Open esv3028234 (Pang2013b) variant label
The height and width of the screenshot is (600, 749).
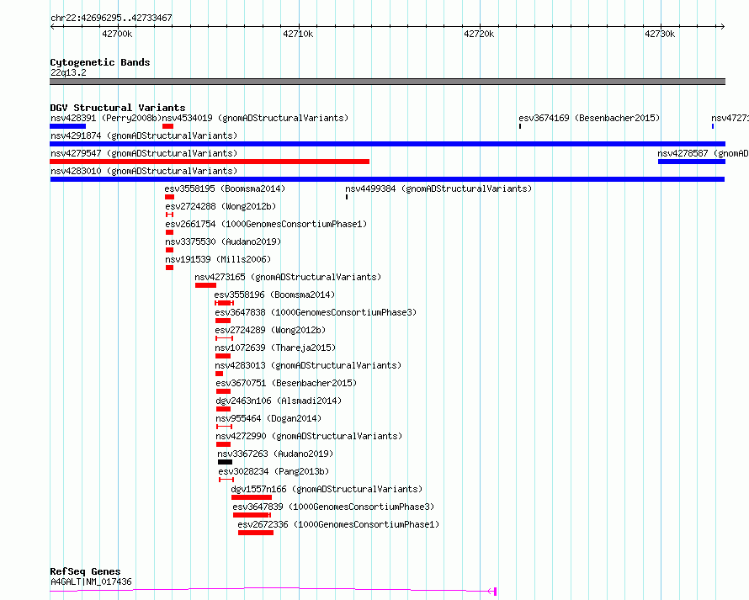(x=274, y=471)
